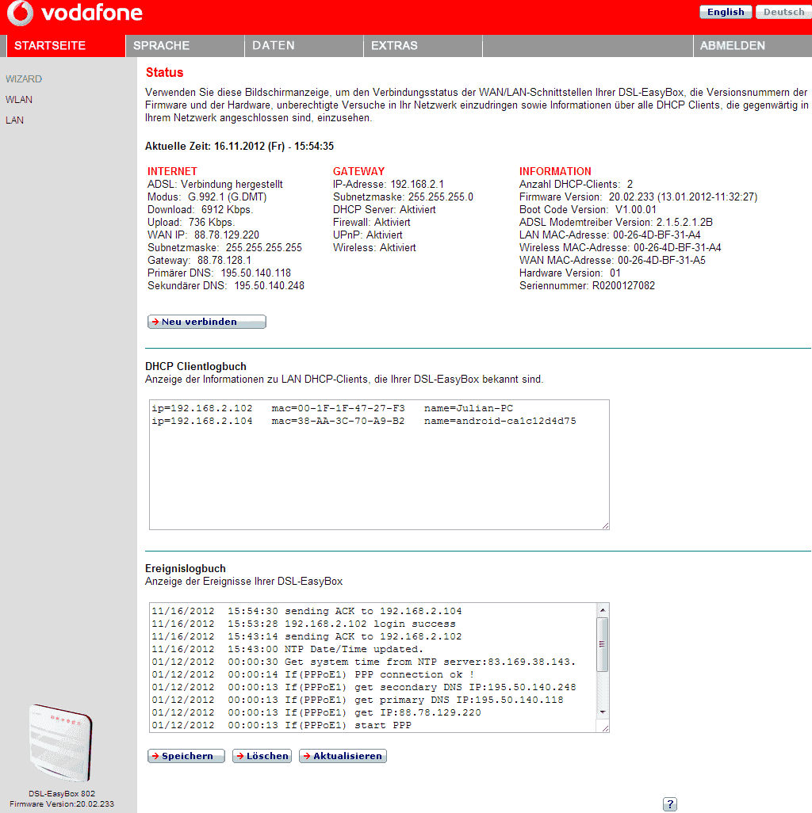The width and height of the screenshot is (812, 813).
Task: Click the Löschen button
Action: point(262,756)
